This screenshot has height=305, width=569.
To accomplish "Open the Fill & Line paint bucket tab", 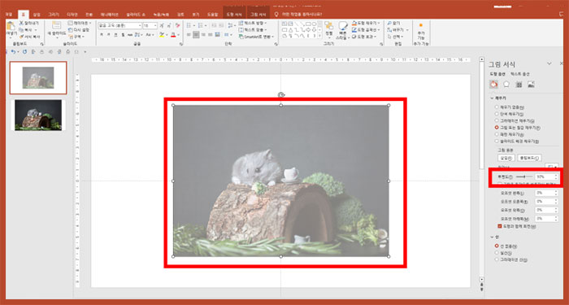I will (x=493, y=85).
